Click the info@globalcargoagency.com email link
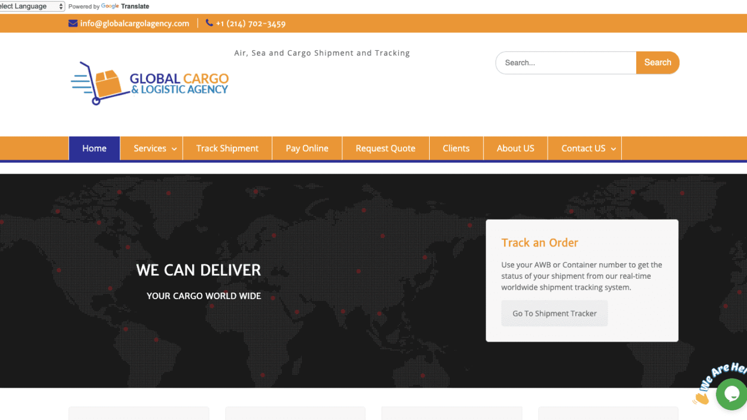The width and height of the screenshot is (747, 420). [135, 23]
